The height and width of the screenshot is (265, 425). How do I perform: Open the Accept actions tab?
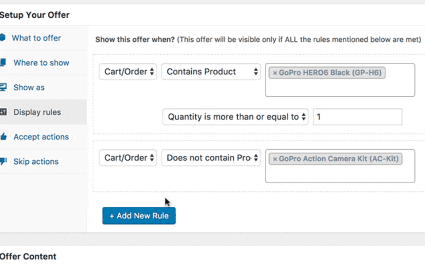[x=41, y=137]
